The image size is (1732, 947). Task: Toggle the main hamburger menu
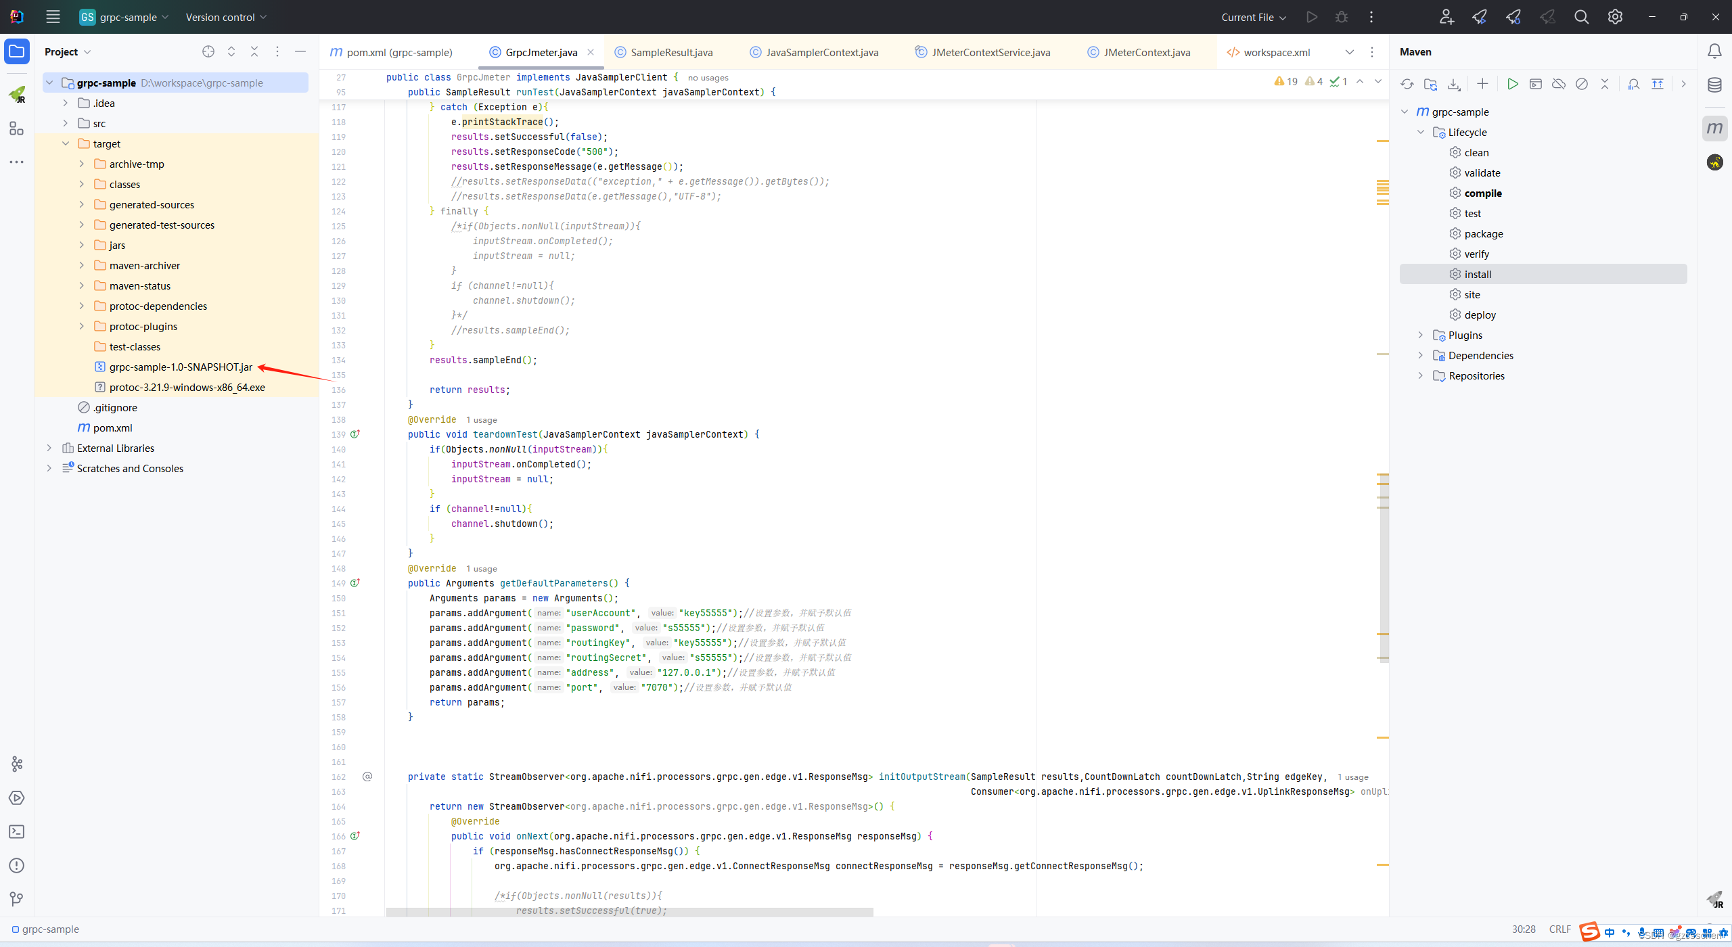click(53, 17)
